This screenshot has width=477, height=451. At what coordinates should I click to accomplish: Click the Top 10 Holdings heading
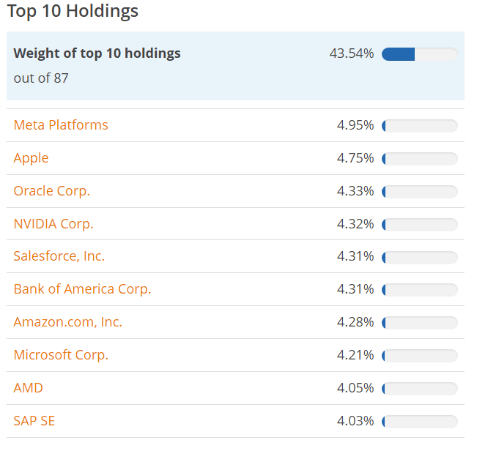pos(73,12)
